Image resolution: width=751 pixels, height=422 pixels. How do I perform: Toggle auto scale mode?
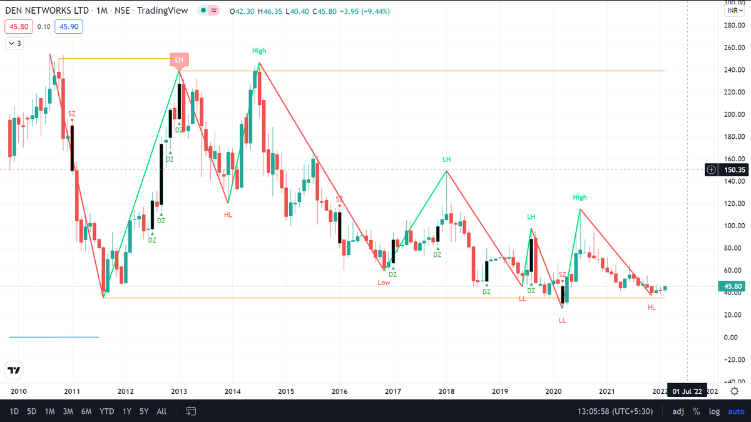pos(736,411)
